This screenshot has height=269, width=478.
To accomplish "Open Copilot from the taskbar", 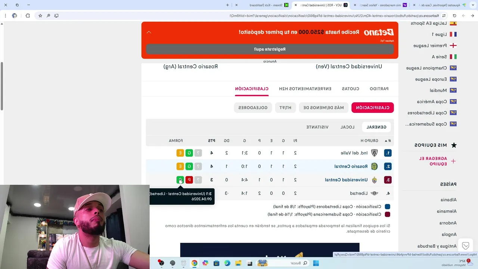I will coord(205,263).
